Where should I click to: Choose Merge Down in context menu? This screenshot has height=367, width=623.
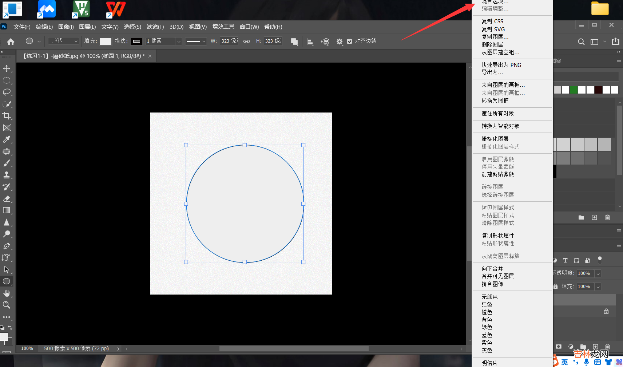(x=492, y=269)
